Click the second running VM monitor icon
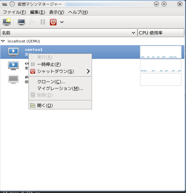Viewport: 186px width, 193px height. (13, 66)
